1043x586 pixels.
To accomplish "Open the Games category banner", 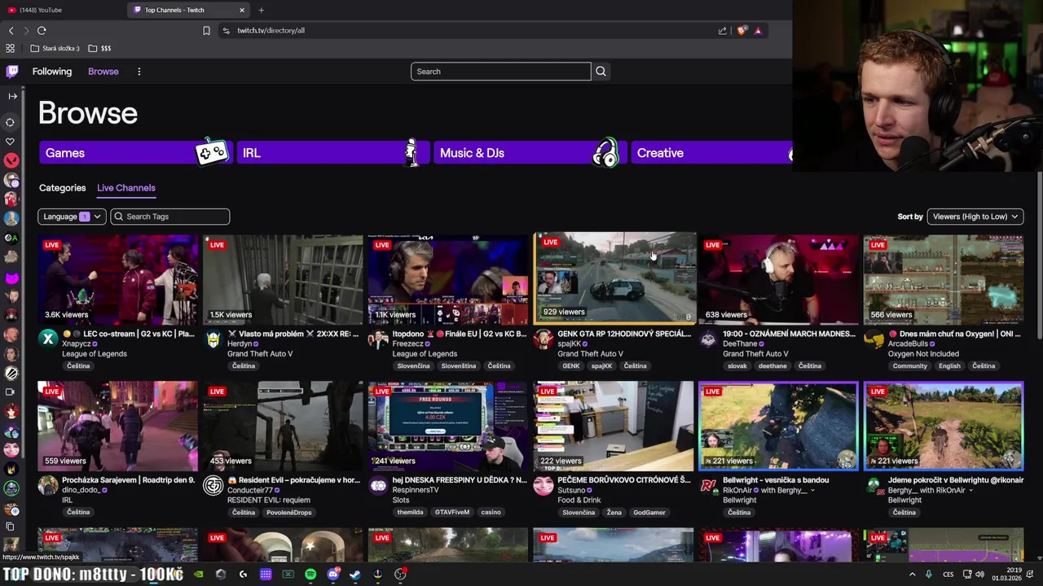I will (135, 153).
